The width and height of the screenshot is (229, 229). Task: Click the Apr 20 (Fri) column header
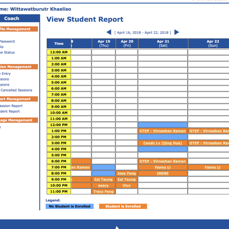coord(127,43)
